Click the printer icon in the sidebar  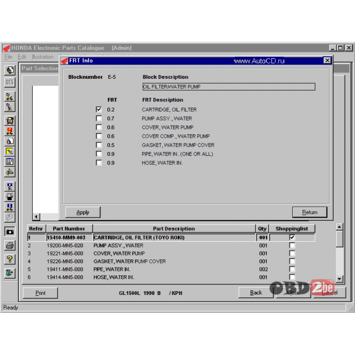[10, 245]
